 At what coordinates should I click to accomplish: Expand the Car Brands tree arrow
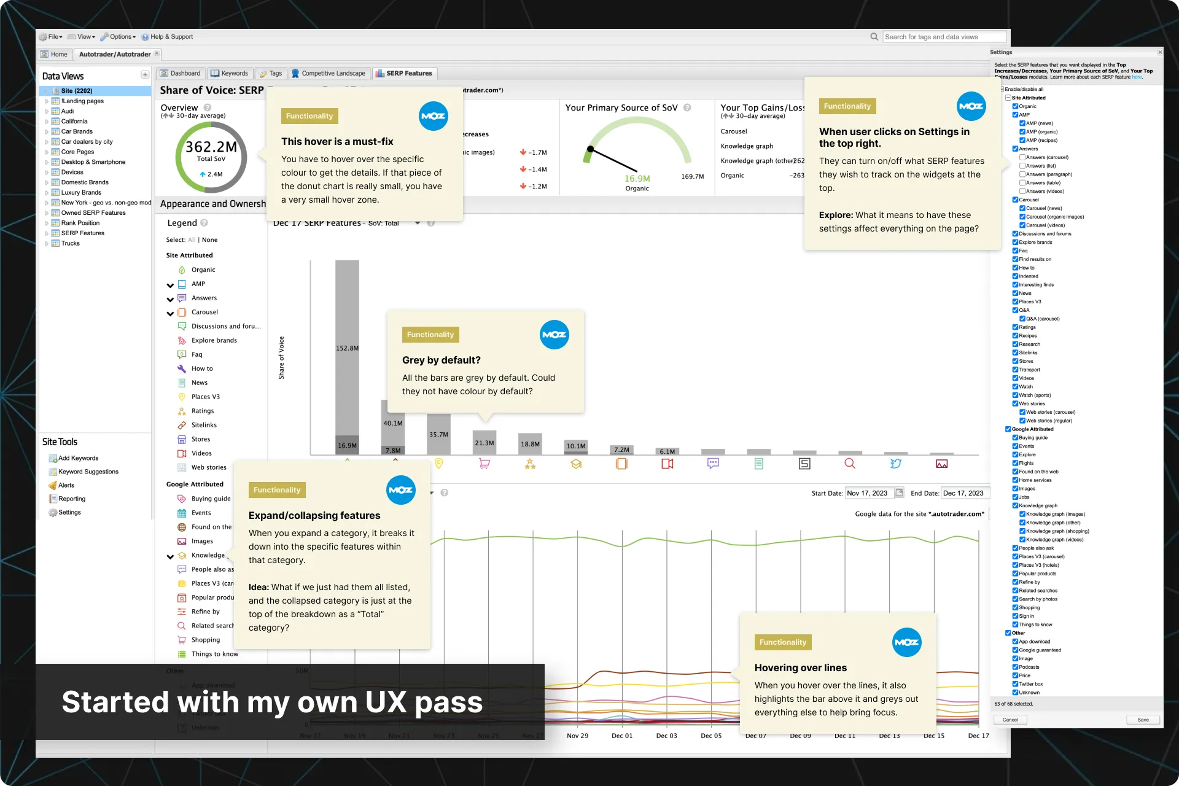pos(47,131)
